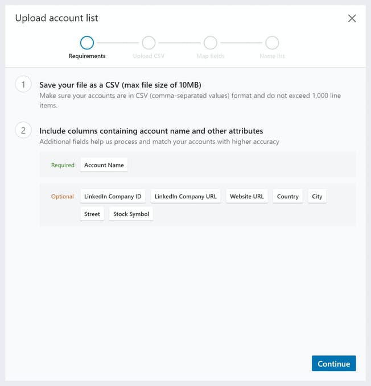Click the Upload CSV step label

click(149, 56)
